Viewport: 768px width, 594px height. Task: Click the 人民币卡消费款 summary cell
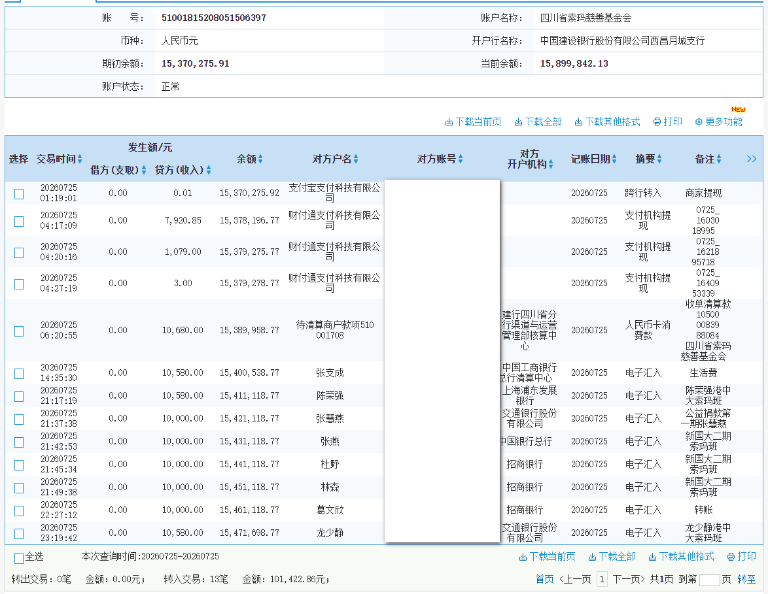(648, 330)
